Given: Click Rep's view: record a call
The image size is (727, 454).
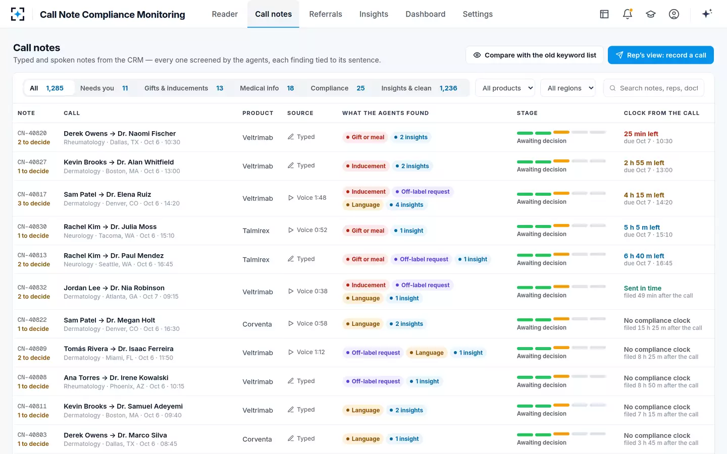Looking at the screenshot, I should 661,55.
